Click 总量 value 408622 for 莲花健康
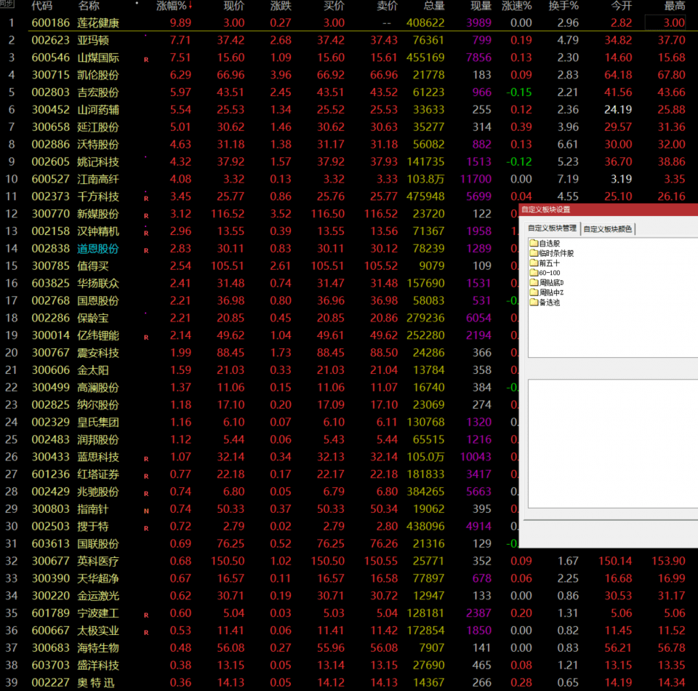The height and width of the screenshot is (691, 698). click(425, 23)
